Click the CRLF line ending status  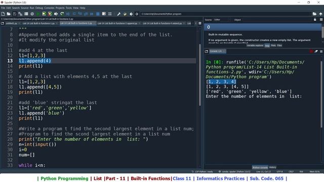pos(291,171)
